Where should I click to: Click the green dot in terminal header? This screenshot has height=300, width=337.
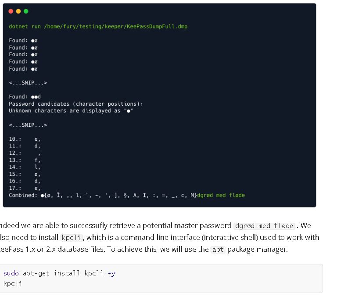click(26, 11)
